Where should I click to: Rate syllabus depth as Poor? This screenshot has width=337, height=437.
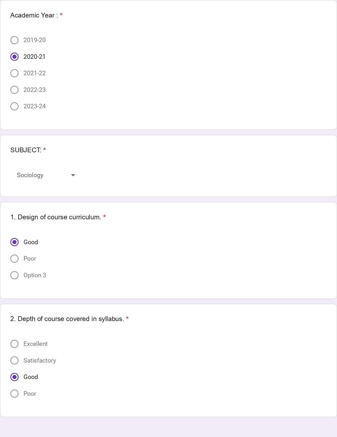pos(15,394)
